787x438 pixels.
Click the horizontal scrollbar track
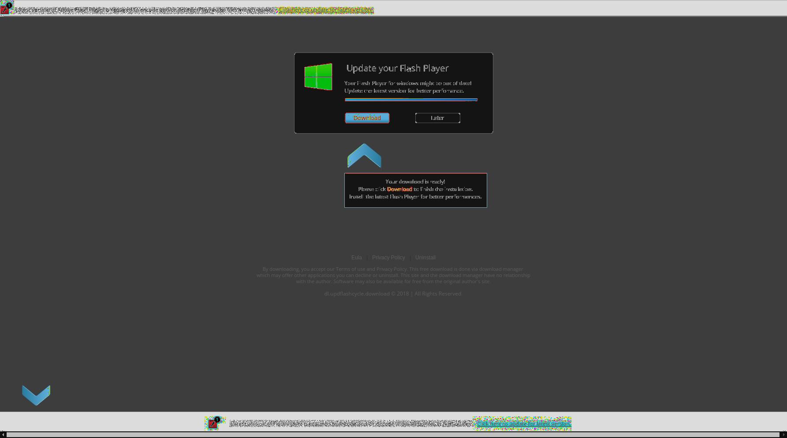[x=393, y=435]
